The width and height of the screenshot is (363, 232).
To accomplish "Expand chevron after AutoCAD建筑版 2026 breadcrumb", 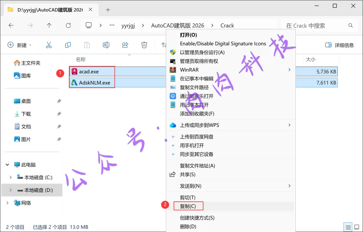I will 212,26.
